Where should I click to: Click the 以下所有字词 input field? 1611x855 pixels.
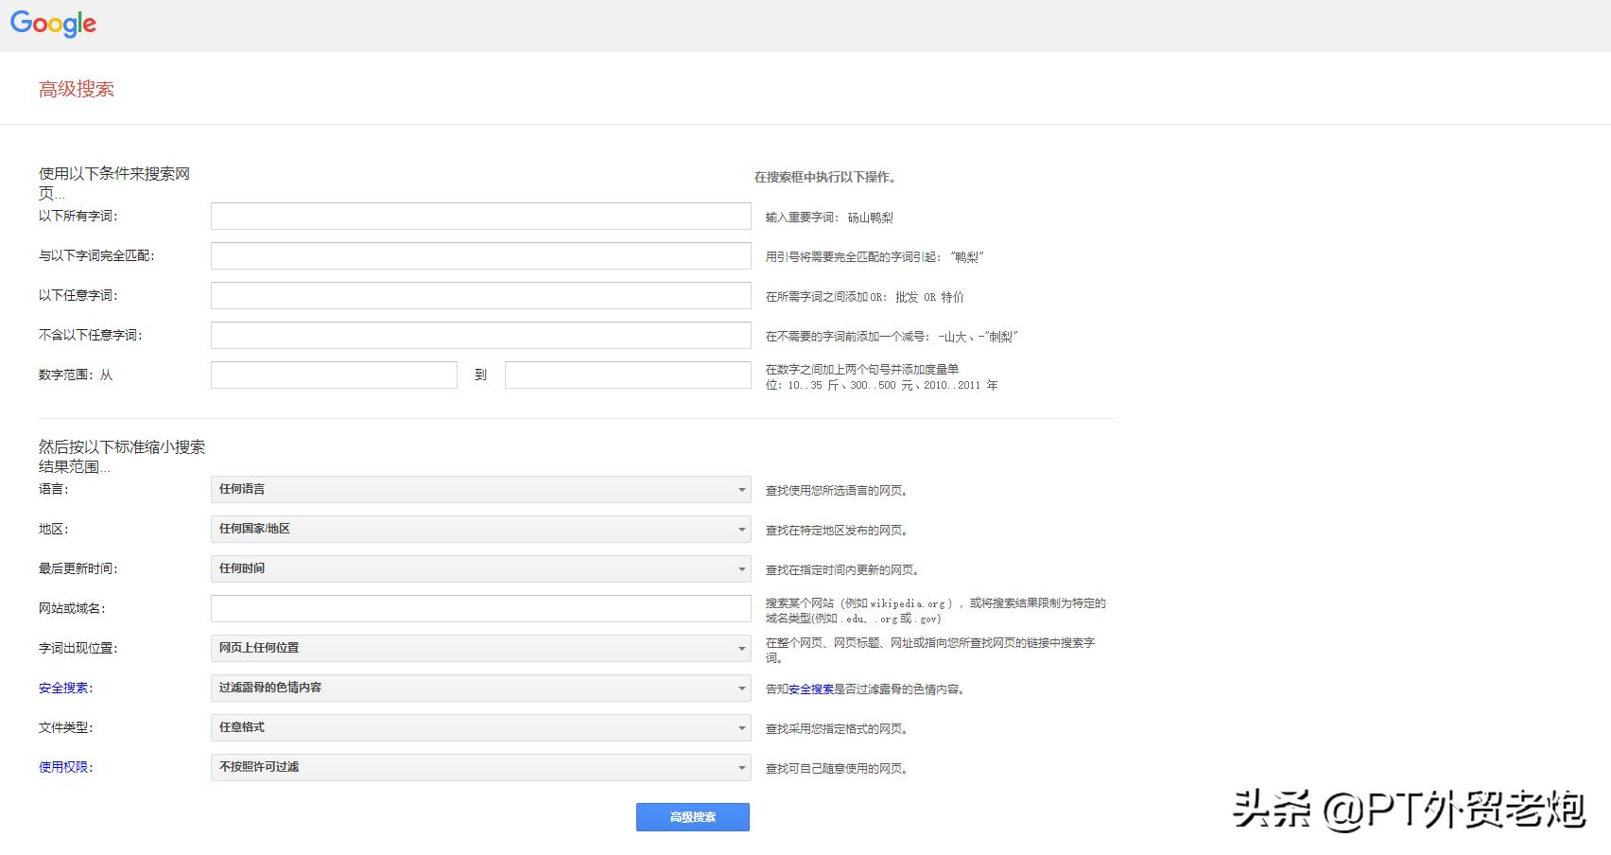pyautogui.click(x=480, y=216)
